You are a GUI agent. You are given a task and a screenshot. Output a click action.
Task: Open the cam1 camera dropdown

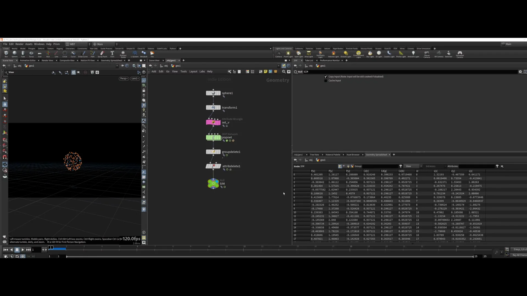pos(135,79)
